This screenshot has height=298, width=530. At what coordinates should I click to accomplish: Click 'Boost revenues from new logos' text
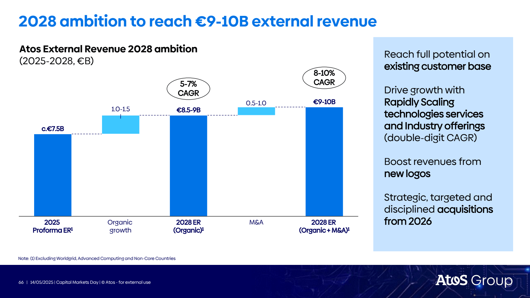[433, 168]
